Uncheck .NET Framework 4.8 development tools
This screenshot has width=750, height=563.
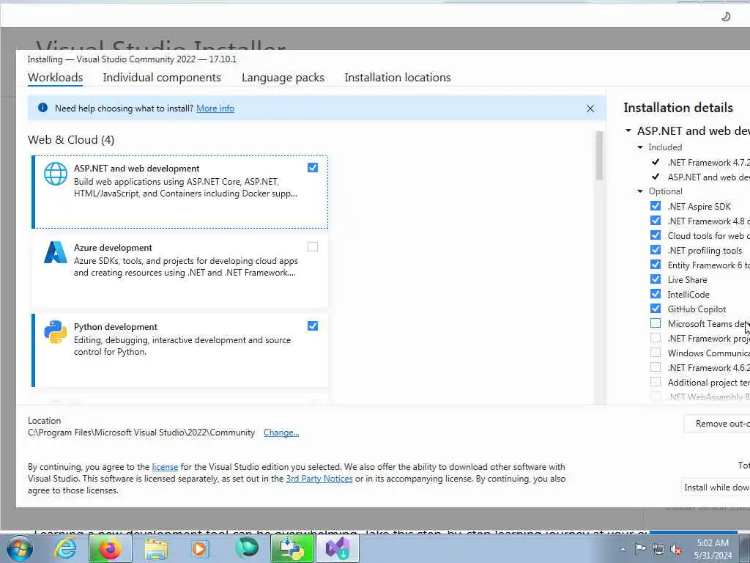coord(656,221)
